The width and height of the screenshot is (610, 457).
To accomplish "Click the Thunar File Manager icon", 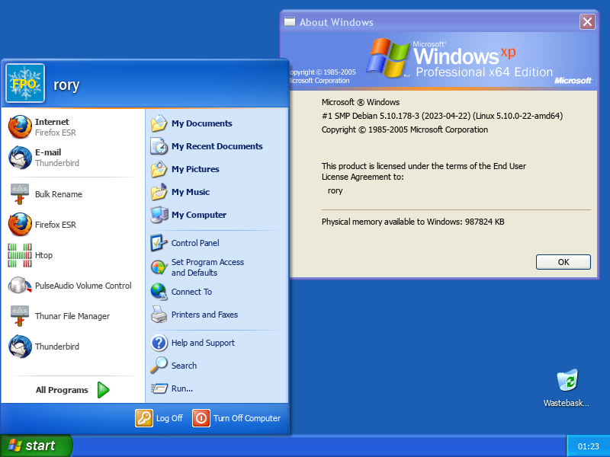I will pyautogui.click(x=20, y=316).
